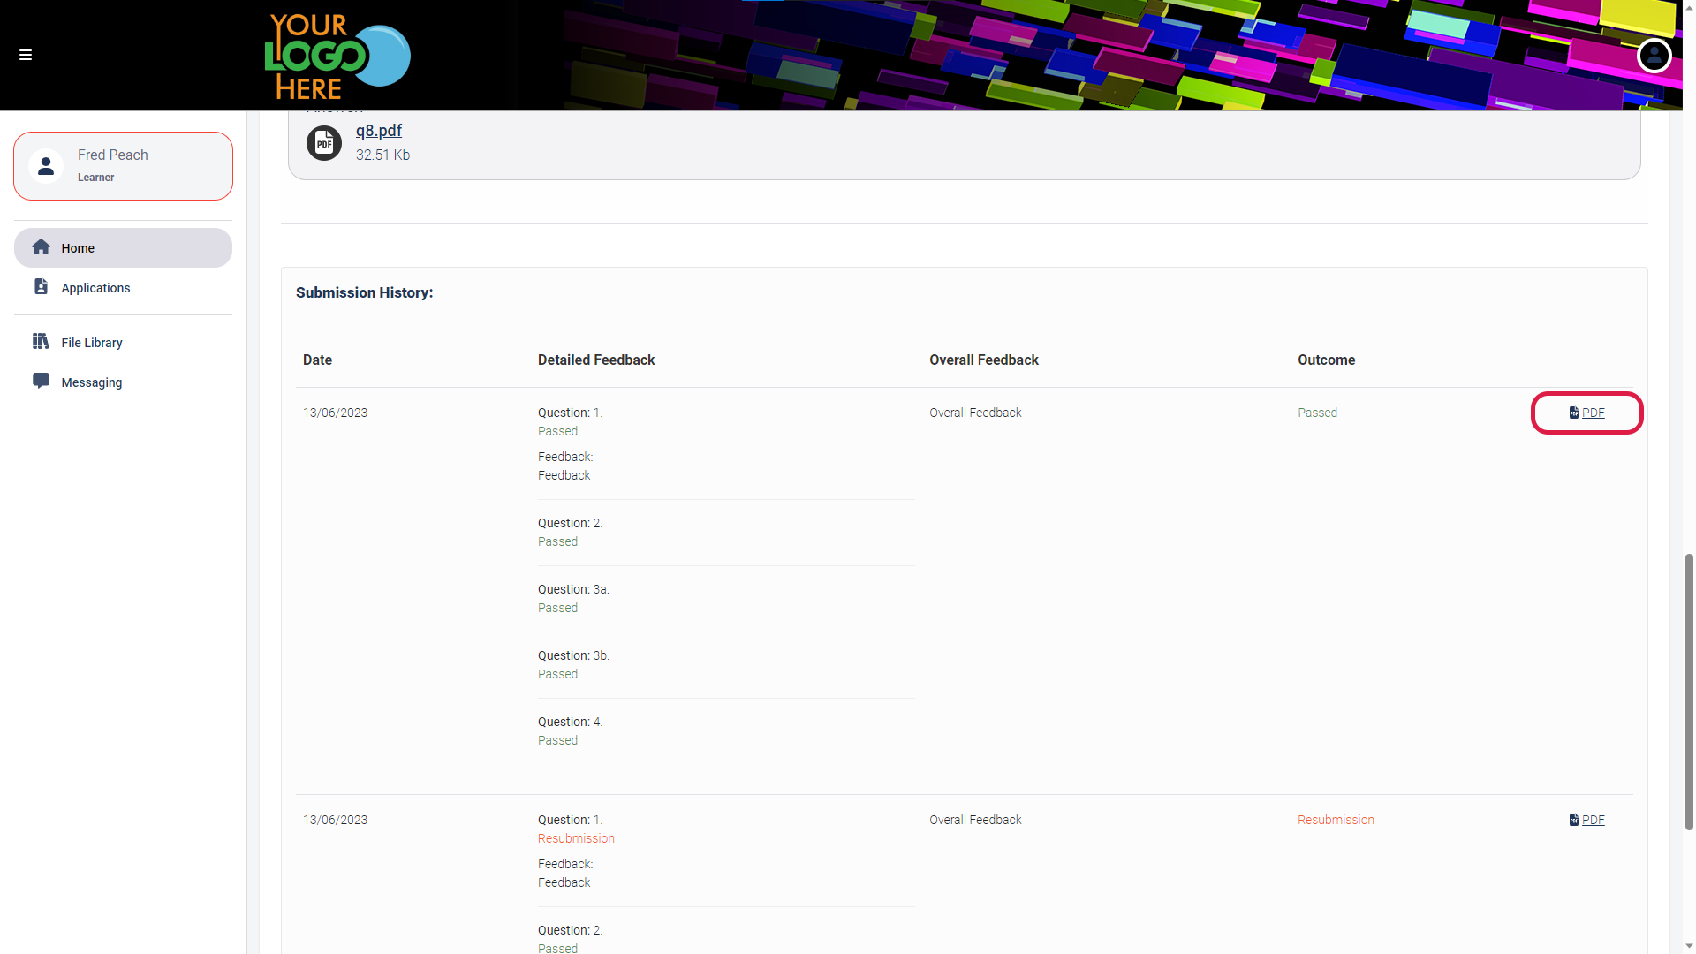Go to the Messaging menu item
This screenshot has height=954, width=1696.
(x=92, y=382)
